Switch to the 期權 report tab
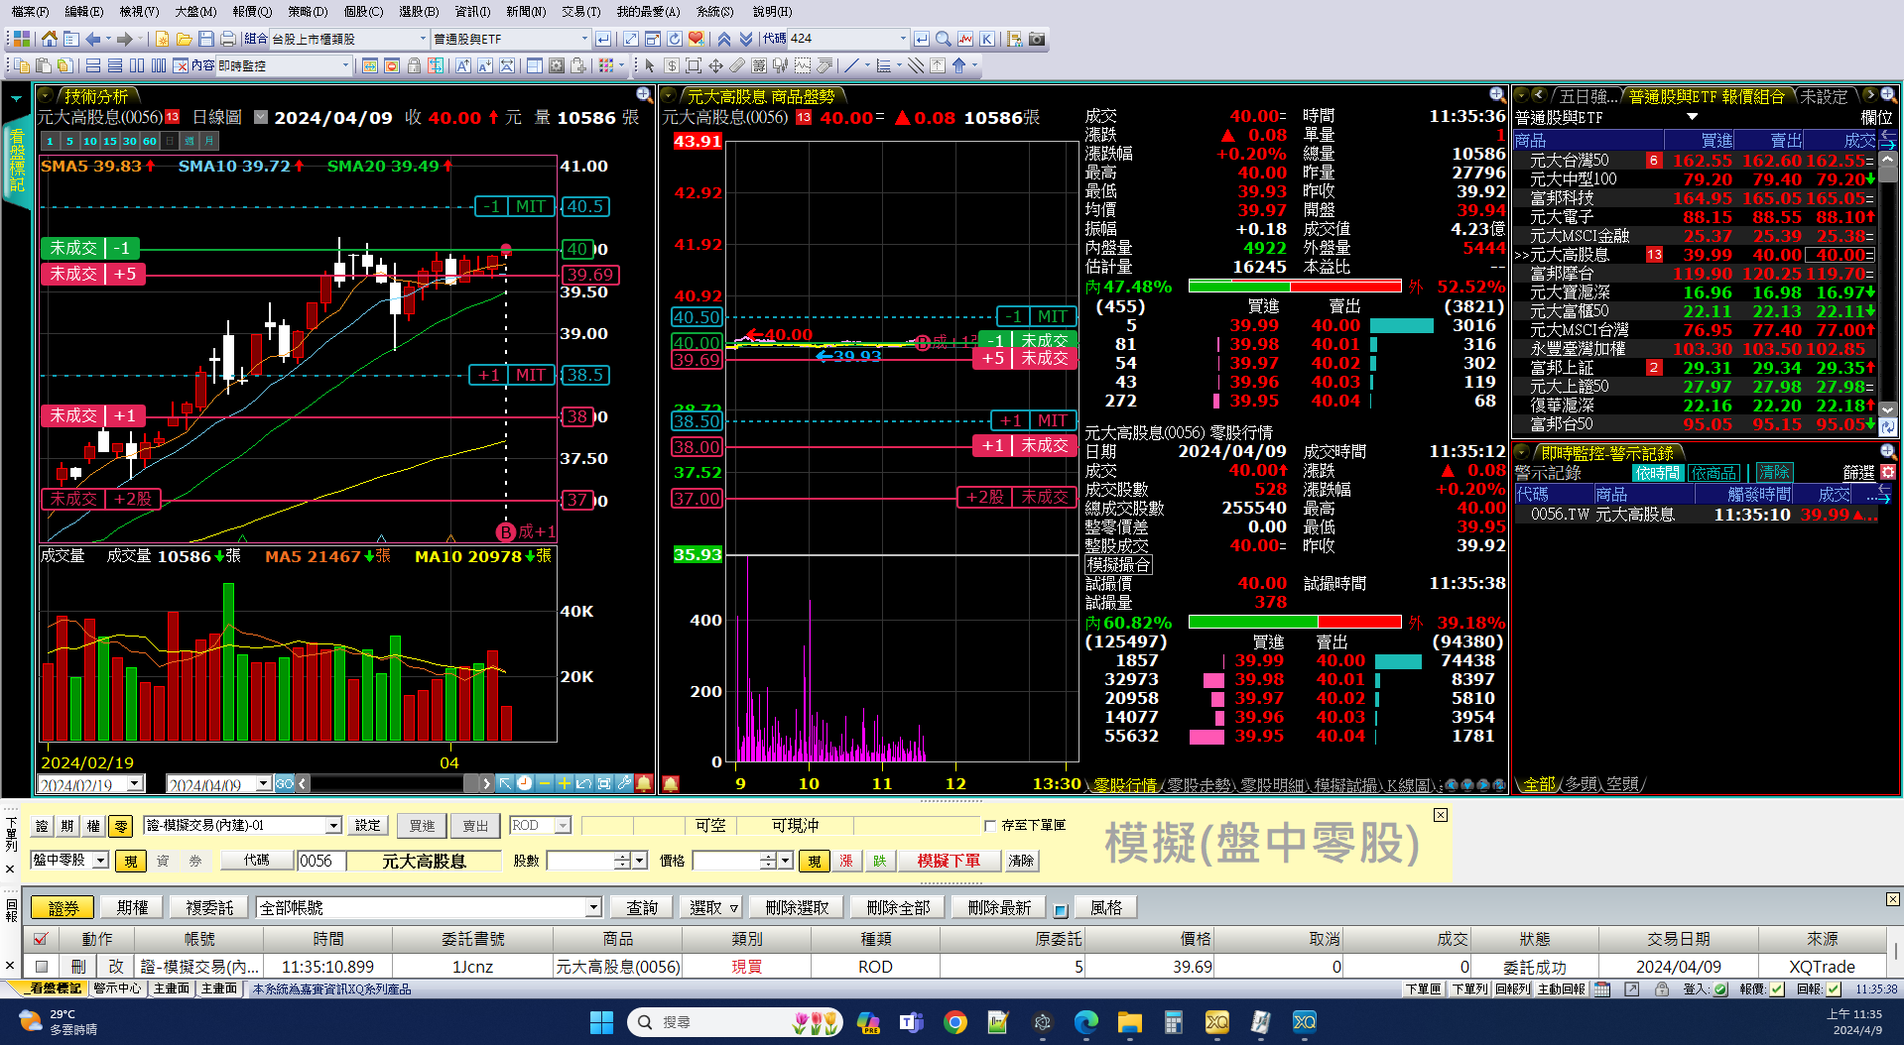This screenshot has width=1904, height=1045. (132, 907)
